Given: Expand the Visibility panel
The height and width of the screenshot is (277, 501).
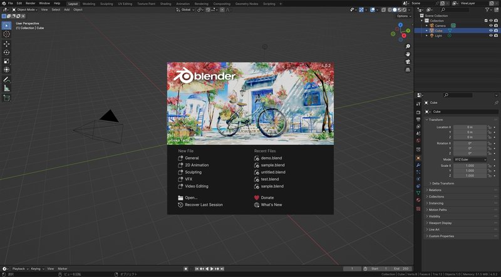Looking at the screenshot, I should pyautogui.click(x=434, y=216).
